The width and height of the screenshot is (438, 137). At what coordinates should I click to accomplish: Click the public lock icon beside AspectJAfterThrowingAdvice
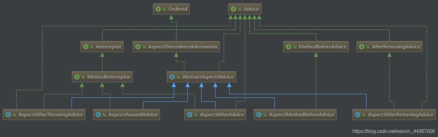click(15, 115)
